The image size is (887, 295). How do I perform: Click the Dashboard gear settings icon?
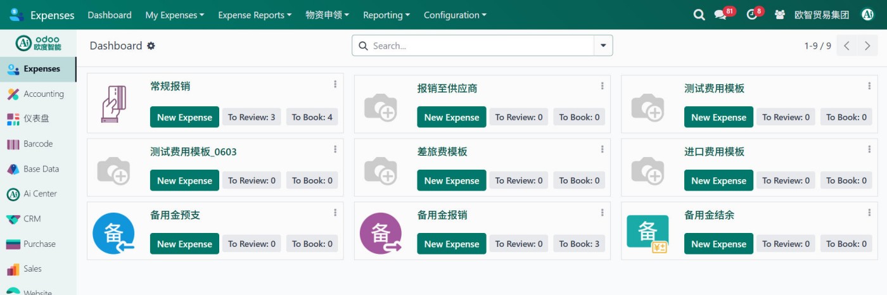click(x=151, y=46)
